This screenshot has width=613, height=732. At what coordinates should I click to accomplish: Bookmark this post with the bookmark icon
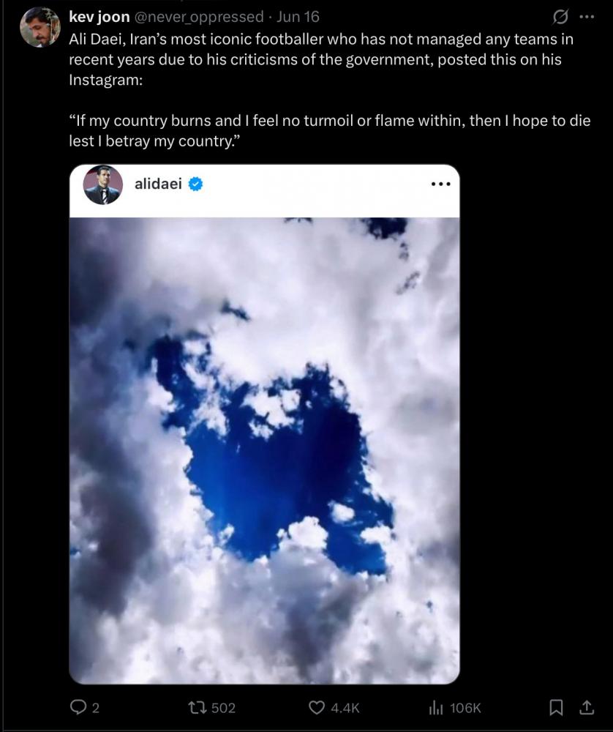click(556, 707)
